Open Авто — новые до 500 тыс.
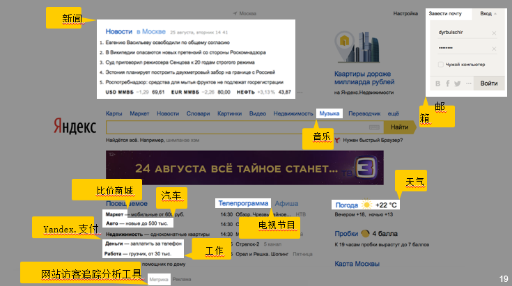The width and height of the screenshot is (512, 286). click(x=137, y=223)
